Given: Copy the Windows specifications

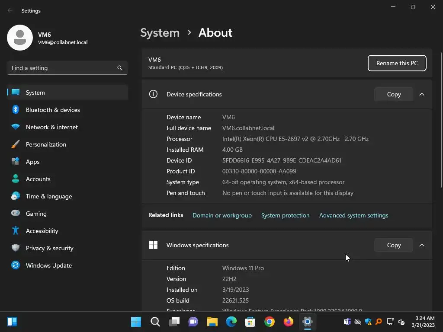Looking at the screenshot, I should [394, 245].
